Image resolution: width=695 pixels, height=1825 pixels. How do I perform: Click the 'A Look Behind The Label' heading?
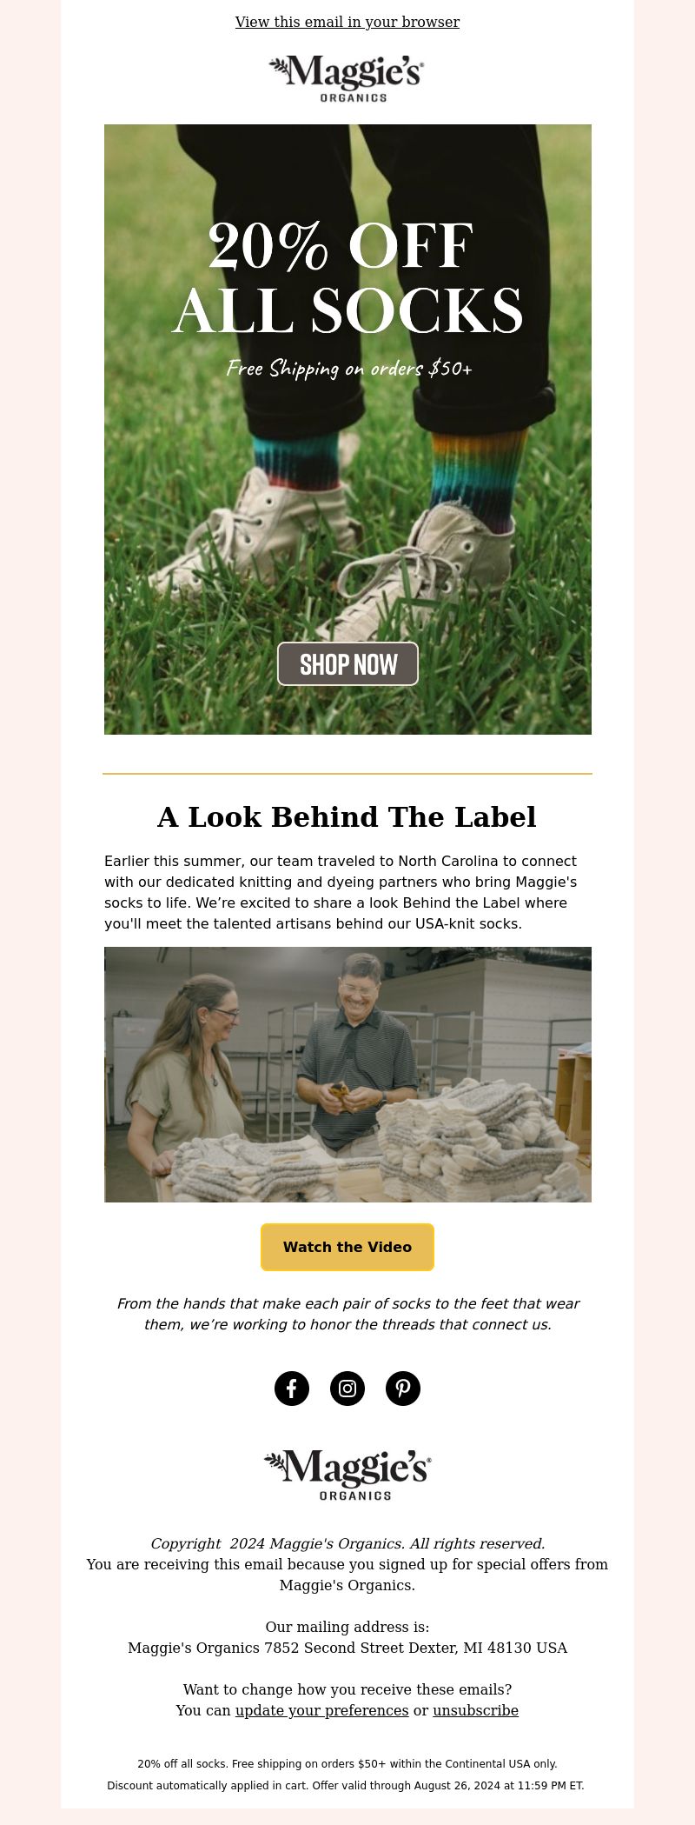point(347,817)
